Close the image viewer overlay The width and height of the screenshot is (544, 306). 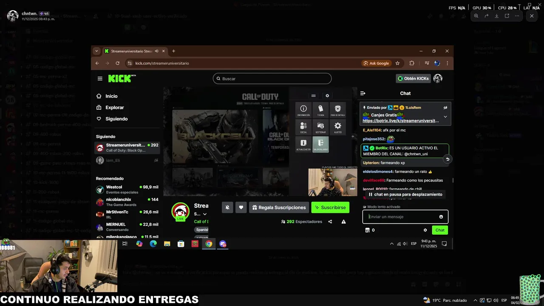pyautogui.click(x=532, y=16)
